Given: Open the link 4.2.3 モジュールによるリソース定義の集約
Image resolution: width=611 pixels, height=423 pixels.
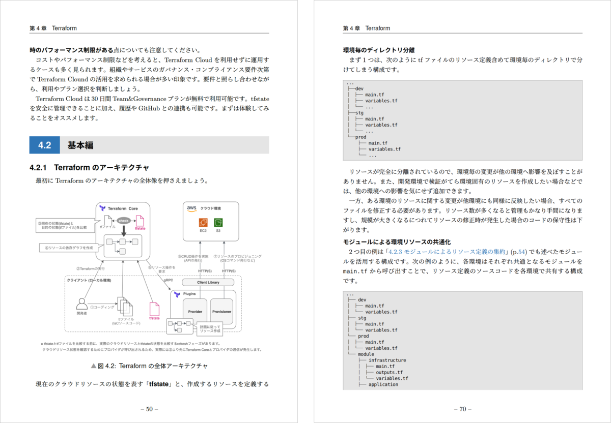Looking at the screenshot, I should [x=447, y=252].
